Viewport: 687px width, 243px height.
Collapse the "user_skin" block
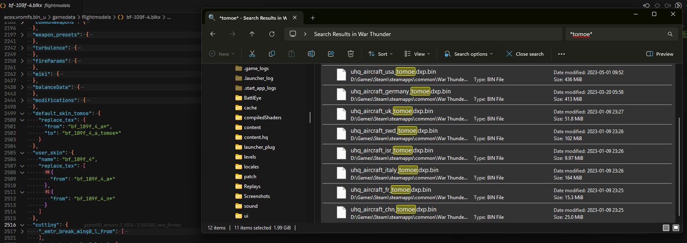[x=22, y=153]
